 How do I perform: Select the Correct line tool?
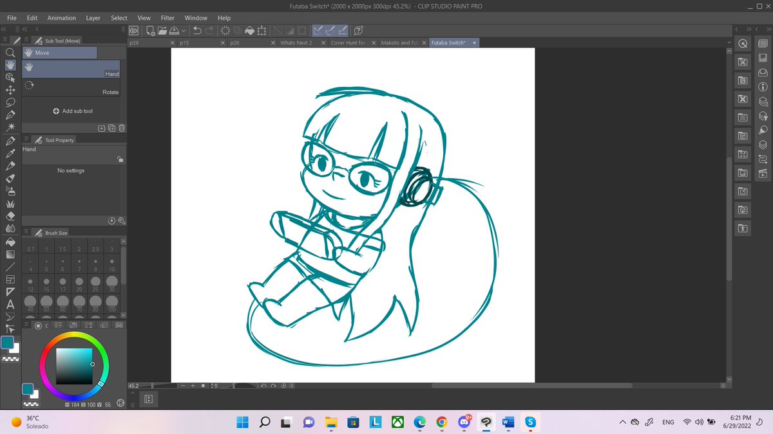pos(10,329)
